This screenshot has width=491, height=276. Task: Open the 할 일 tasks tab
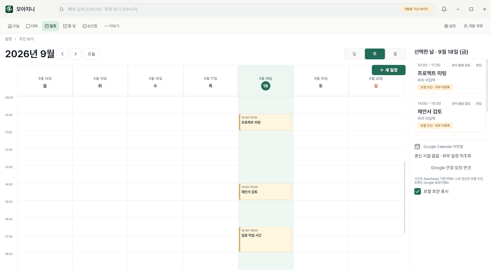point(70,26)
